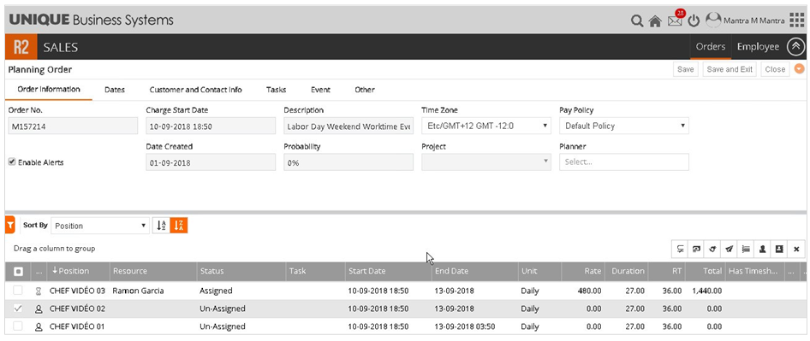Click the Save button
The width and height of the screenshot is (810, 341).
click(686, 69)
